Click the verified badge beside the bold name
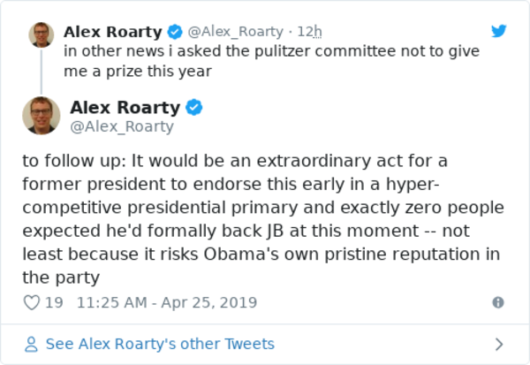The height and width of the screenshot is (365, 530). (x=194, y=108)
